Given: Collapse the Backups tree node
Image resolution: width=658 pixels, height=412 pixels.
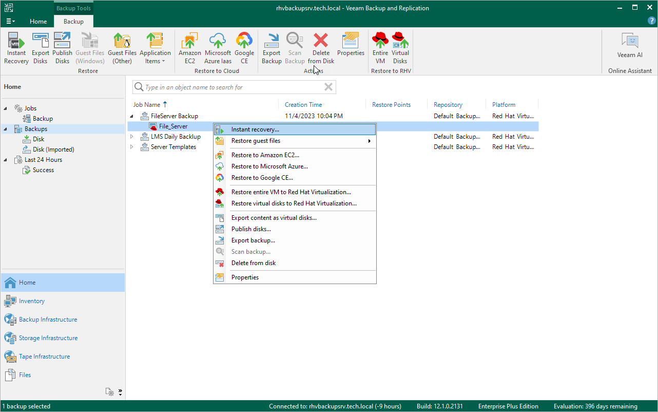Looking at the screenshot, I should coord(6,129).
